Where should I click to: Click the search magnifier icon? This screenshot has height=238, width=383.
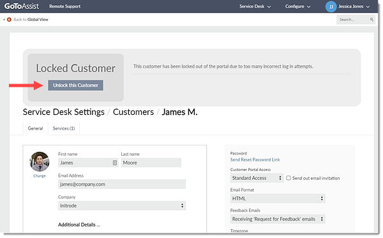point(372,20)
